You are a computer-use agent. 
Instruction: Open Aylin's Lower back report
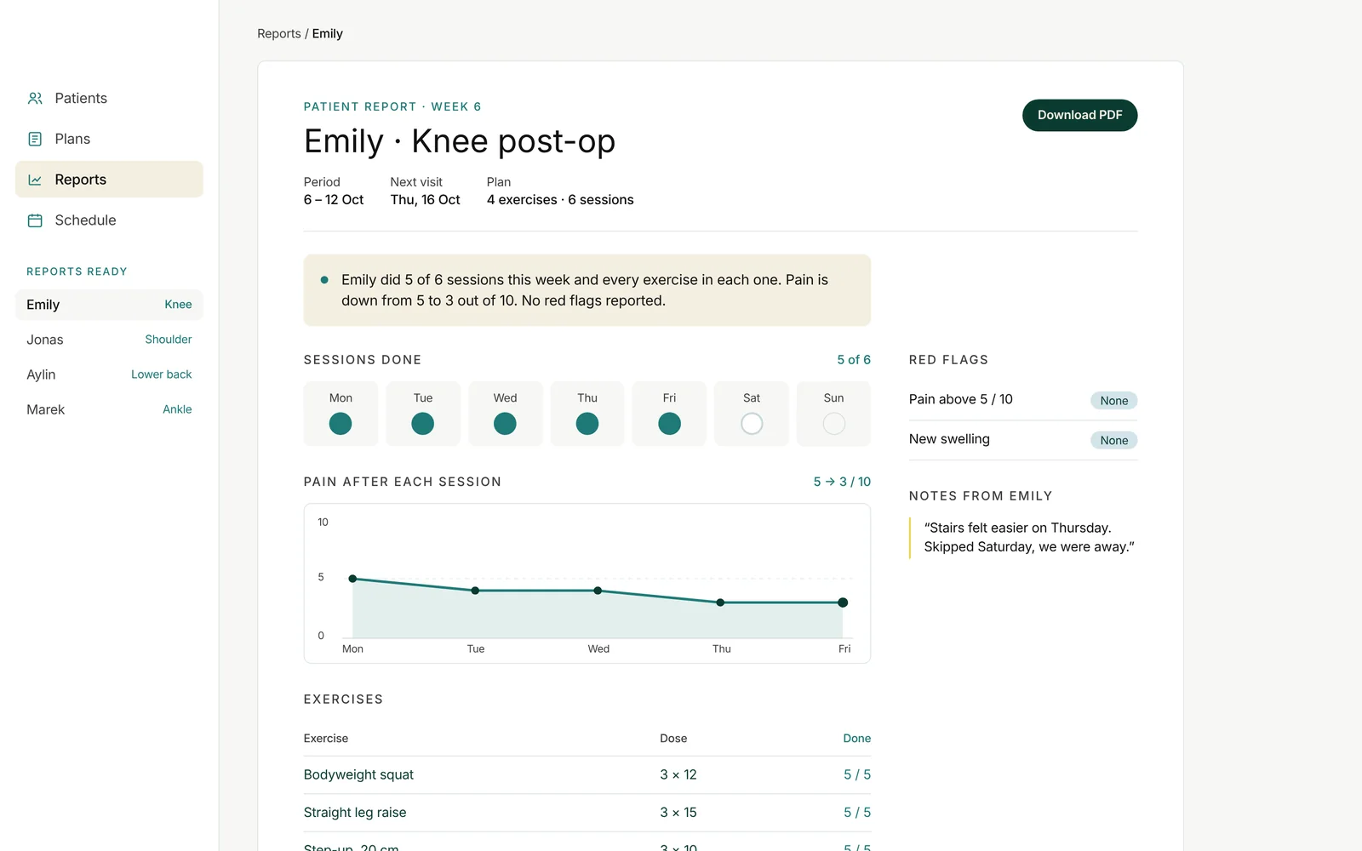coord(109,374)
